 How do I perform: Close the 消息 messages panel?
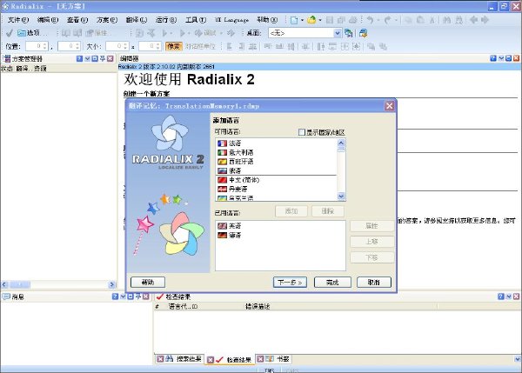[145, 296]
